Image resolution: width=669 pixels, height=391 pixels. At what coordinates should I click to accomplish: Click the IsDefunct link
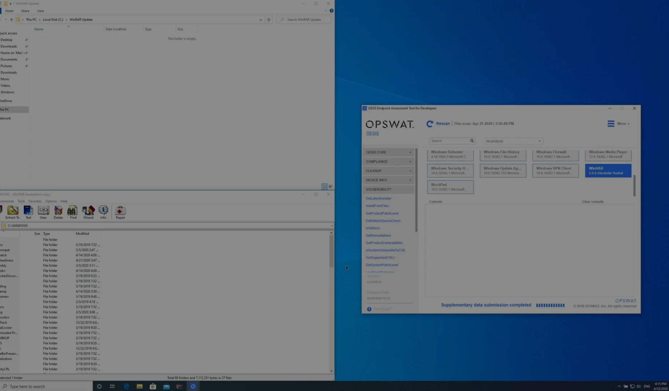point(373,228)
